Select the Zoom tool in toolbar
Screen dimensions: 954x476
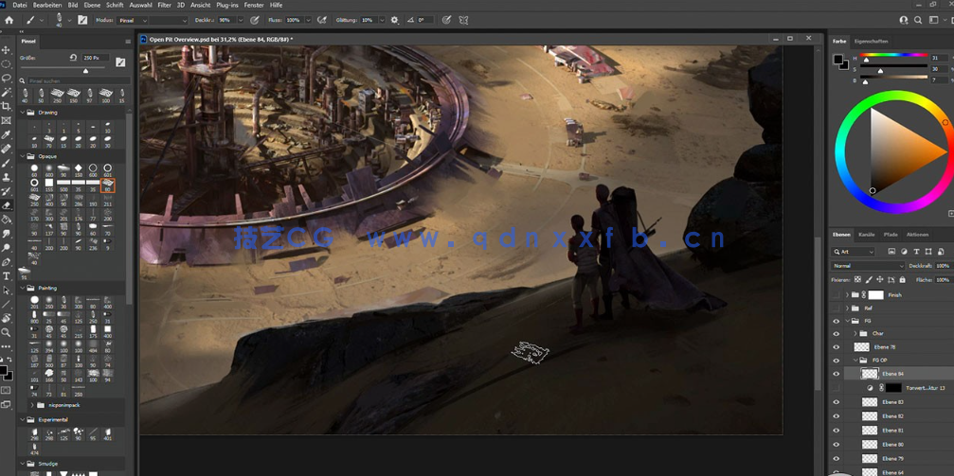(7, 332)
